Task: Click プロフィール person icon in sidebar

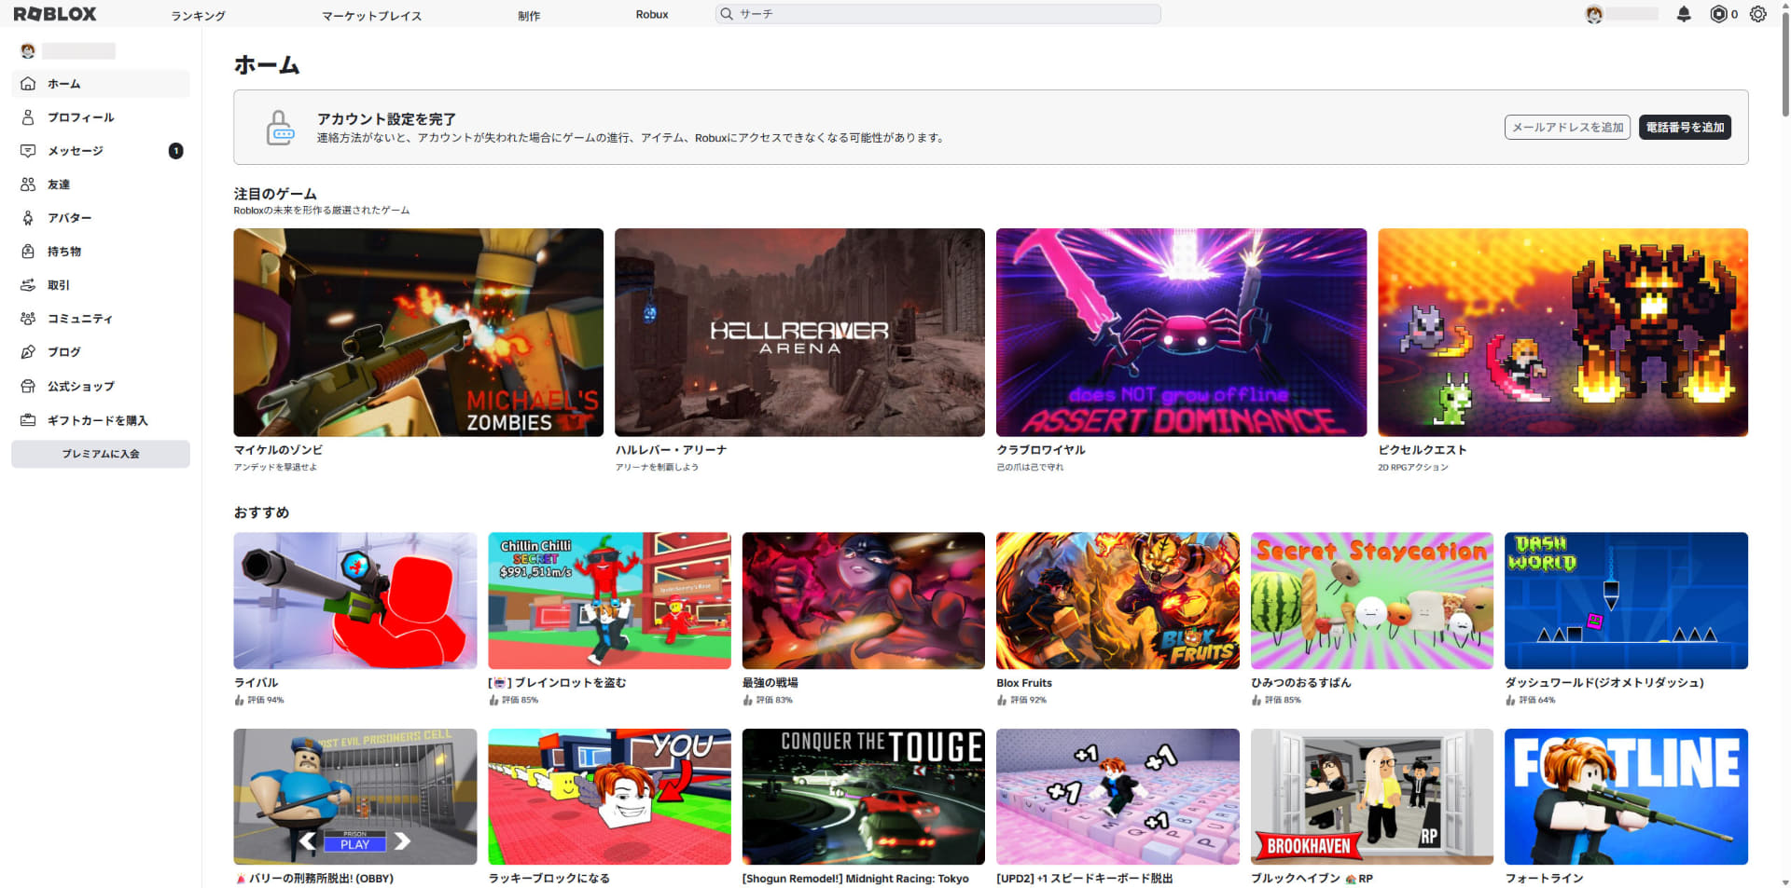Action: [x=28, y=117]
